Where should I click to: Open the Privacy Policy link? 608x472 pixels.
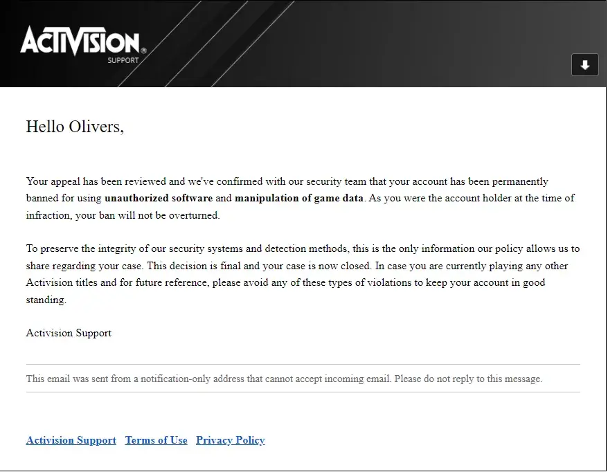click(230, 440)
